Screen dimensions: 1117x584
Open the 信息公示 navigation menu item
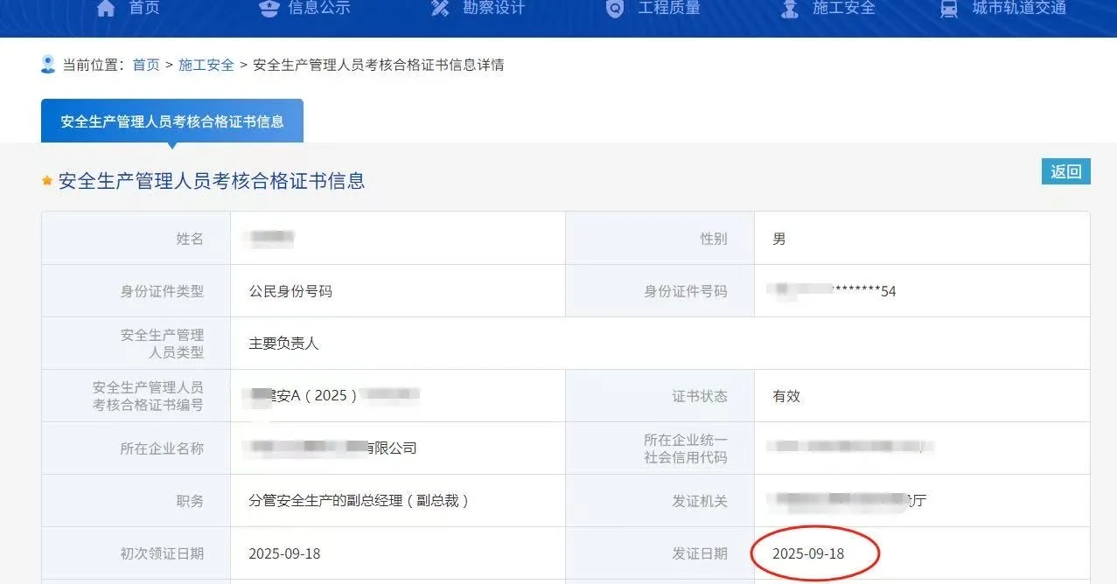[319, 8]
